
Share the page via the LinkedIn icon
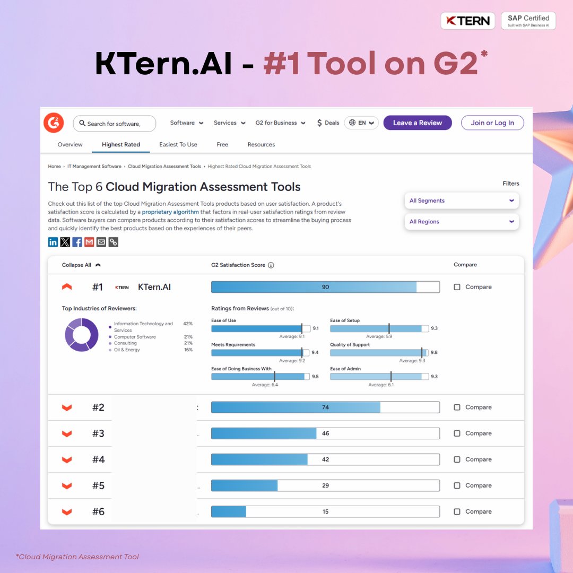point(53,242)
